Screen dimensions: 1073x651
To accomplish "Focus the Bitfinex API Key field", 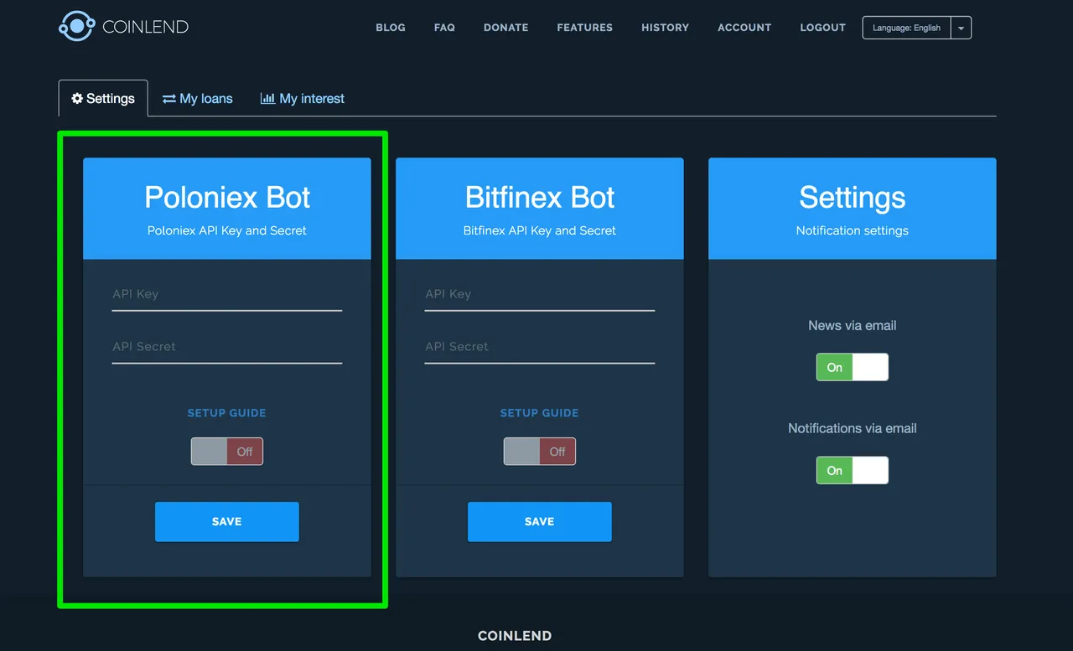I will click(x=540, y=295).
